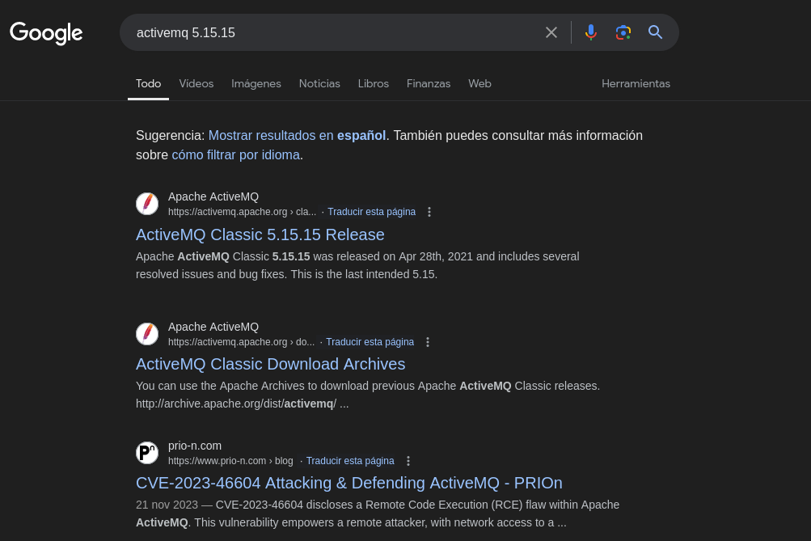The image size is (811, 541).
Task: Open CVE-2023-46604 Attacking & Defending ActiveMQ link
Action: point(349,483)
